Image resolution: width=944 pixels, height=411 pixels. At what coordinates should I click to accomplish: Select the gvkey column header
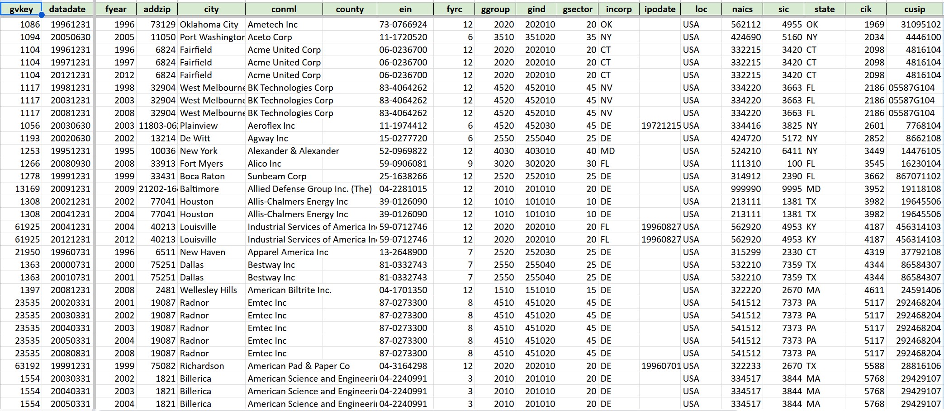click(21, 9)
